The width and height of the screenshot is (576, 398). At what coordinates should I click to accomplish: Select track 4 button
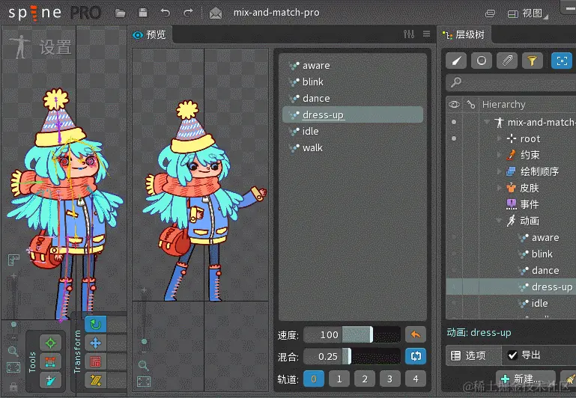[416, 379]
